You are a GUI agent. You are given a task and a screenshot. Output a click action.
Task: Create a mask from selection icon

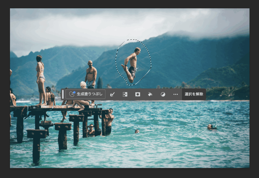138,94
